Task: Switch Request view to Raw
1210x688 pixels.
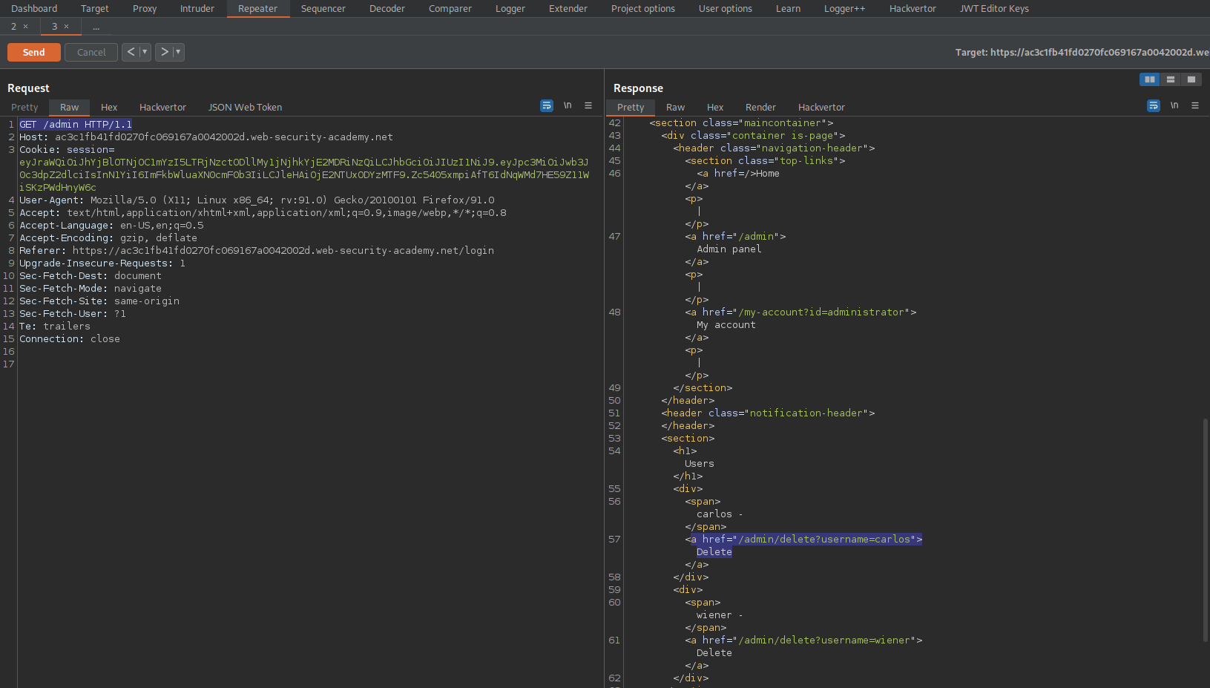Action: pyautogui.click(x=70, y=108)
